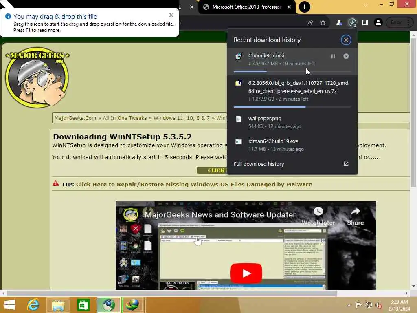Pause the ChomikBox.msi download
The image size is (417, 313).
333,56
